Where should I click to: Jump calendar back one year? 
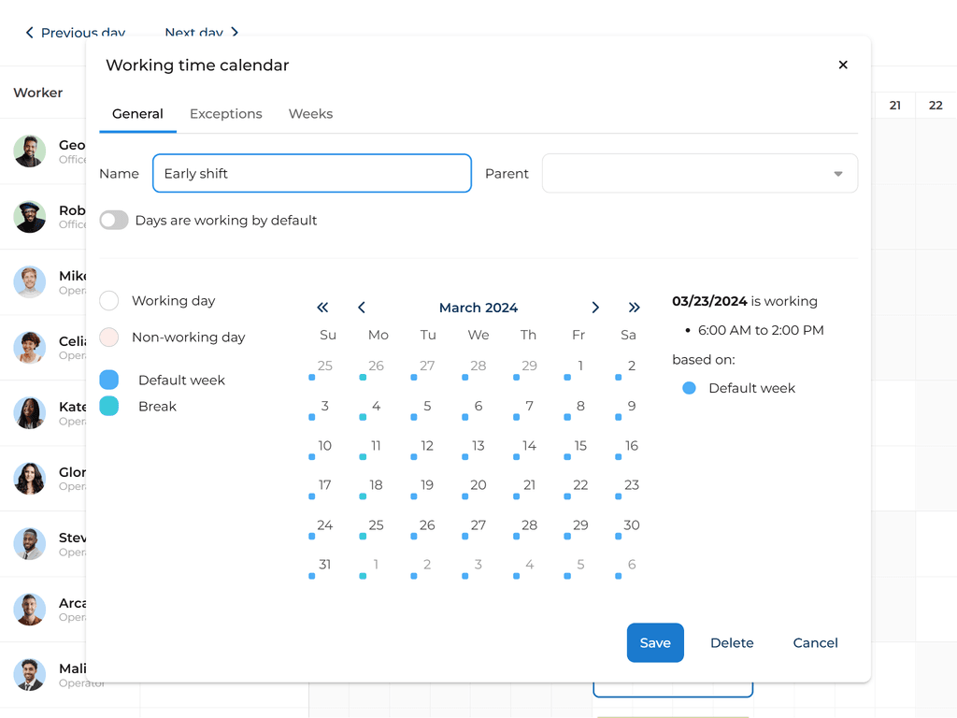pyautogui.click(x=322, y=307)
